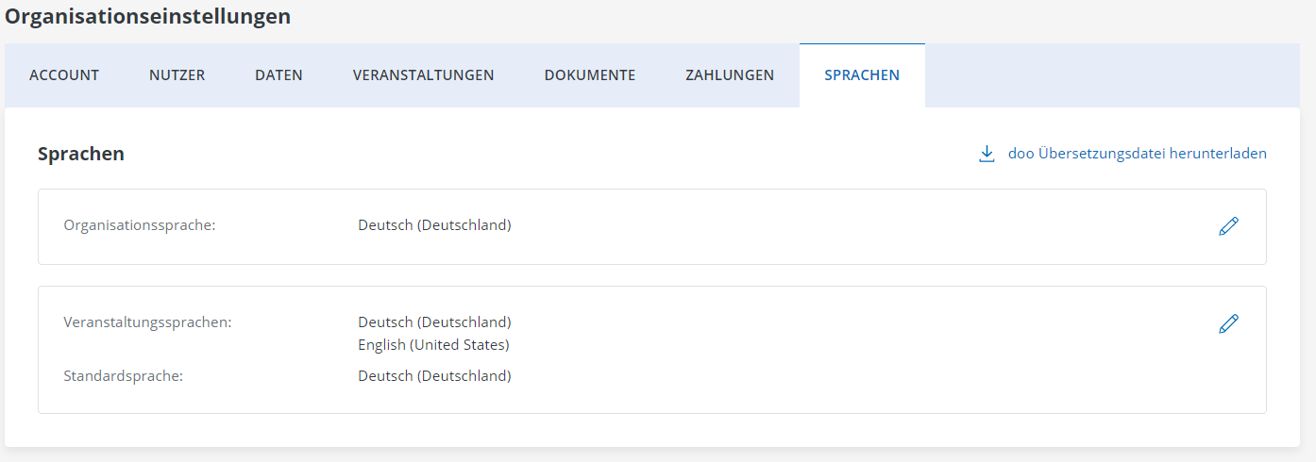Click the Sprachen section heading
1316x462 pixels.
click(81, 154)
